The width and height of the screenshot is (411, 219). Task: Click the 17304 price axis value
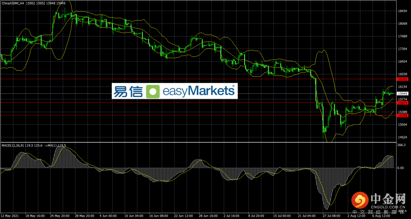click(402, 49)
